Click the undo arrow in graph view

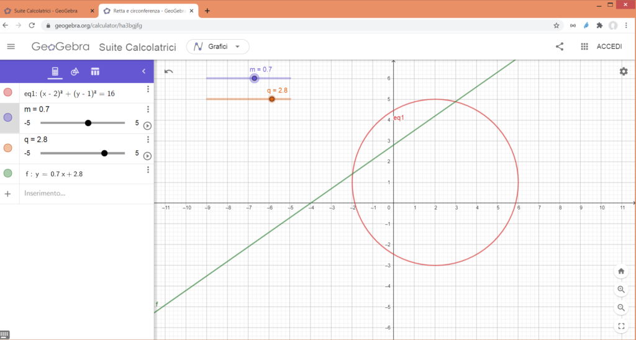point(169,71)
